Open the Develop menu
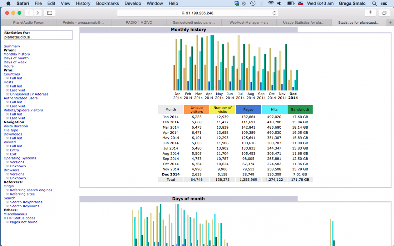This screenshot has height=246, width=394. click(x=133, y=3)
